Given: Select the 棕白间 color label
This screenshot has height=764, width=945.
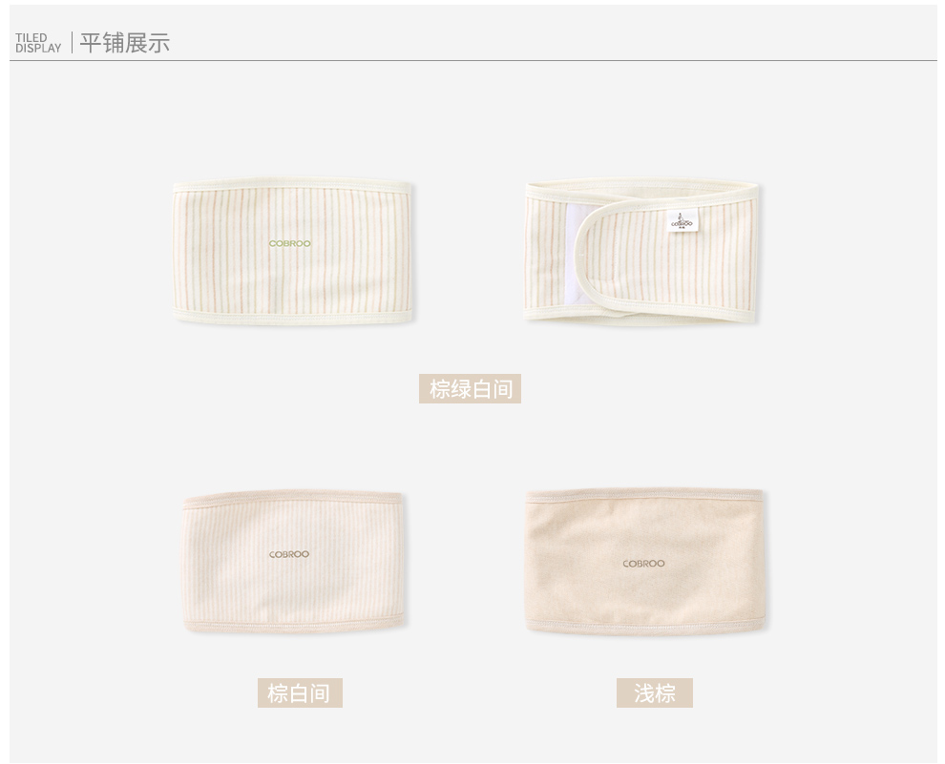Looking at the screenshot, I should point(300,693).
